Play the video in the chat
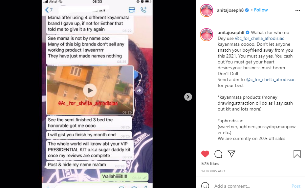The height and width of the screenshot is (188, 305). pos(90,91)
